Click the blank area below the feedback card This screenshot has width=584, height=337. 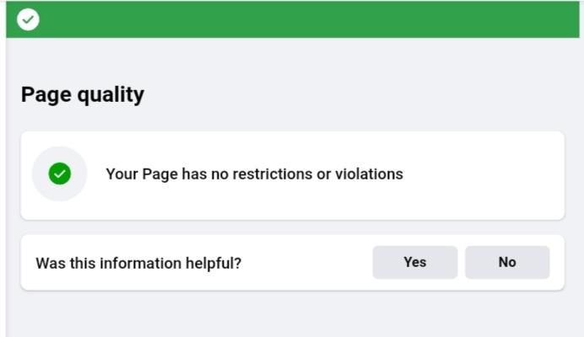pos(292,316)
